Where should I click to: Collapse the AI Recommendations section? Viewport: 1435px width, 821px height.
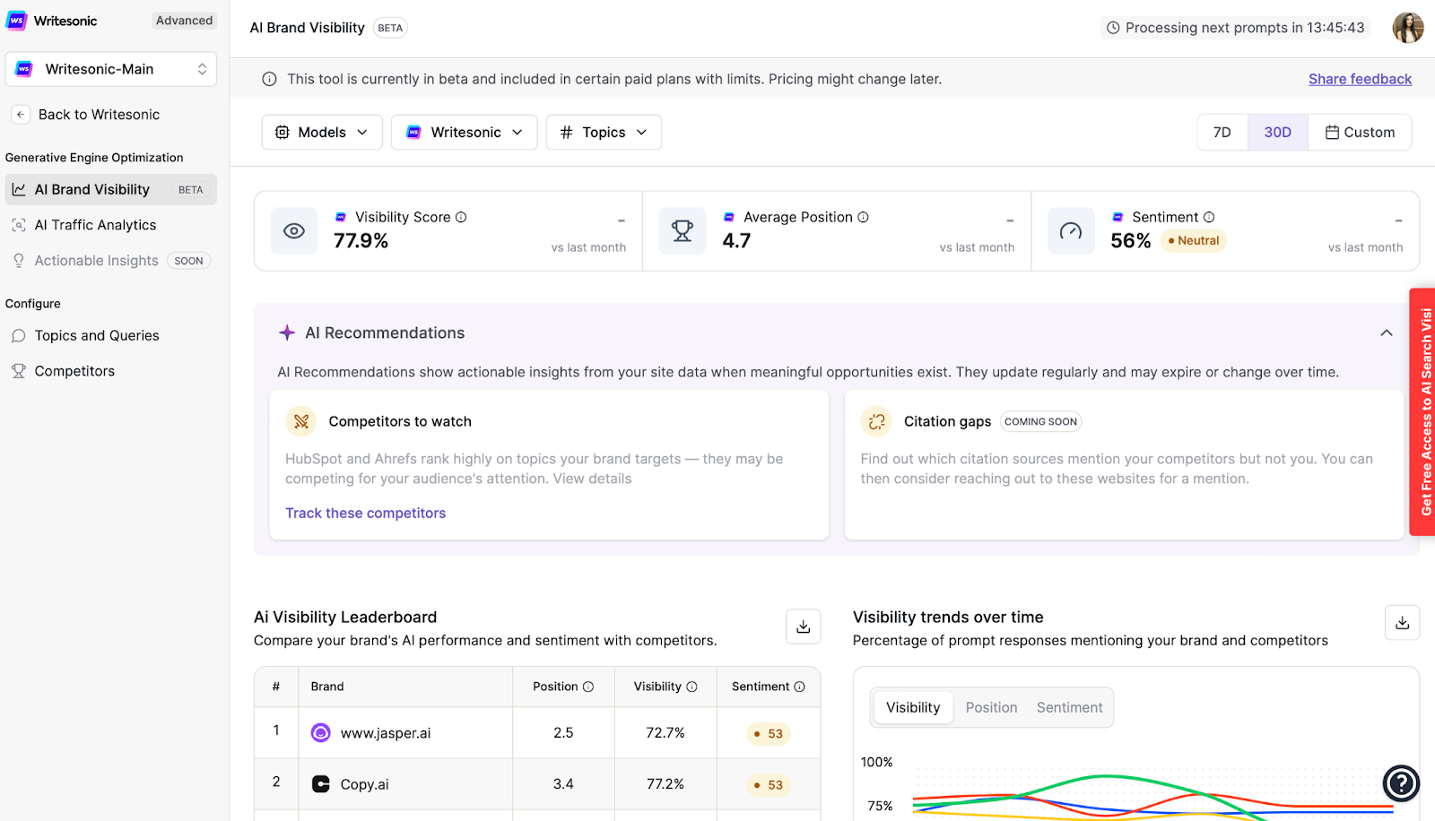point(1387,333)
